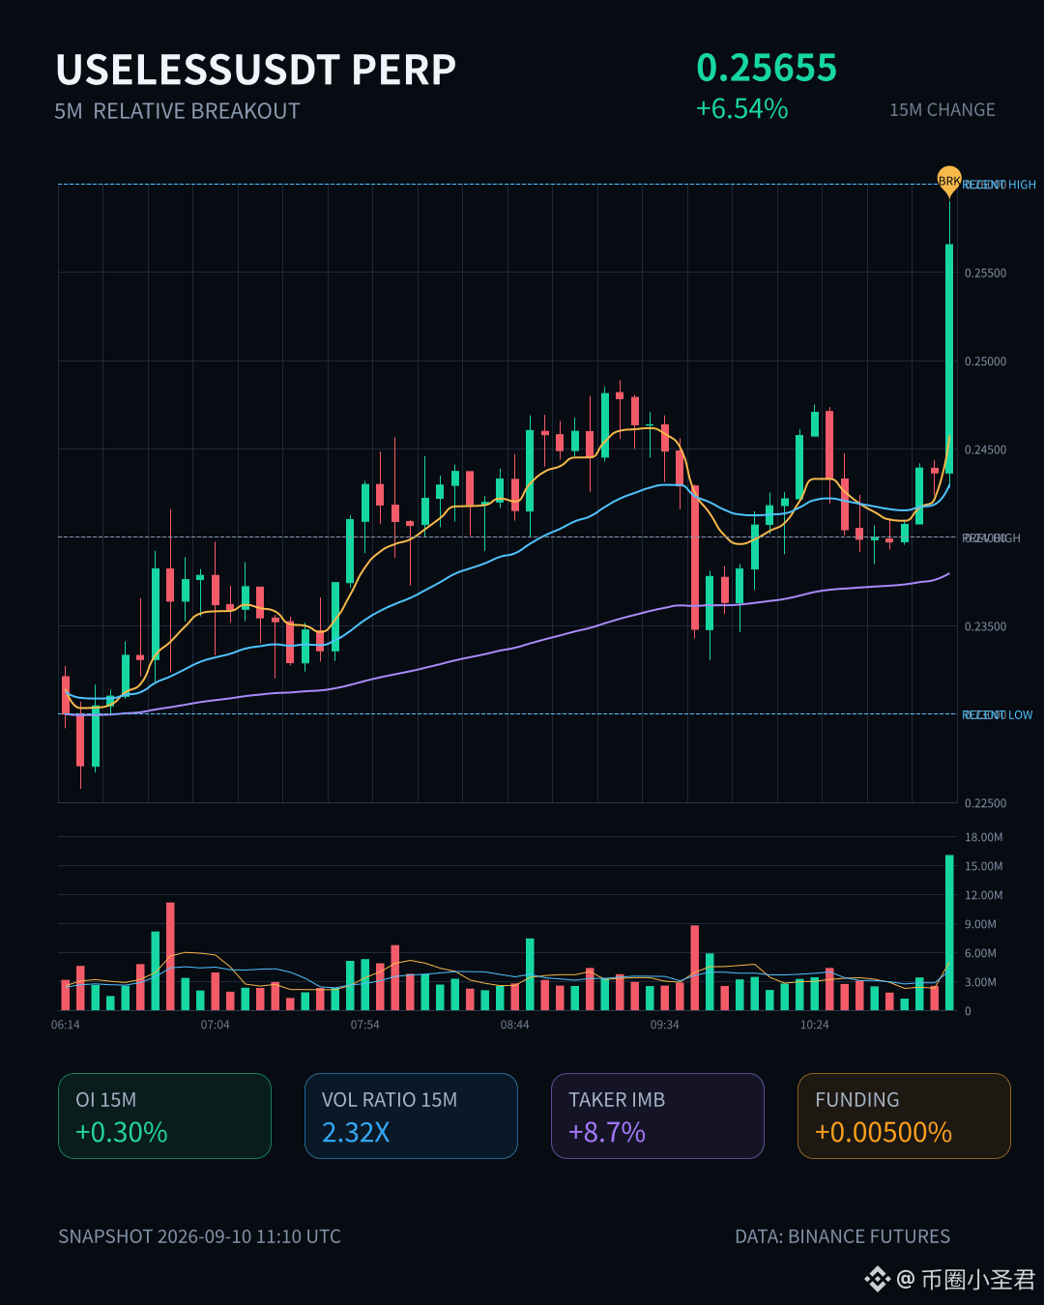Image resolution: width=1044 pixels, height=1305 pixels.
Task: Select the FUNDING rate card
Action: (904, 1116)
